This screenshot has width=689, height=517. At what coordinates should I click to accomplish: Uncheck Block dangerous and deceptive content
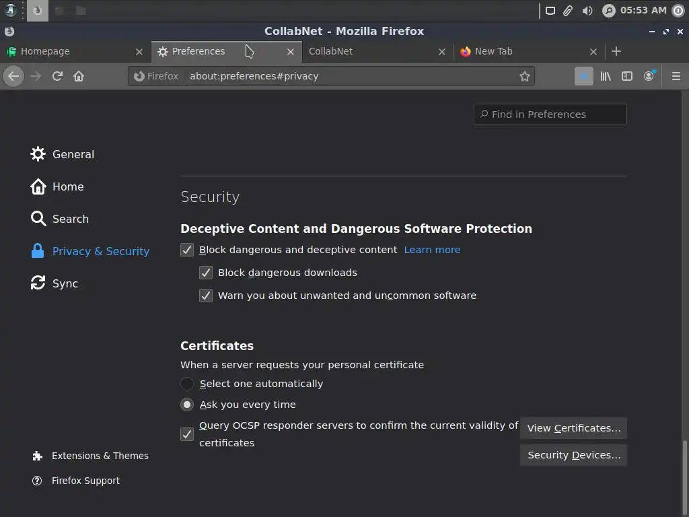187,250
